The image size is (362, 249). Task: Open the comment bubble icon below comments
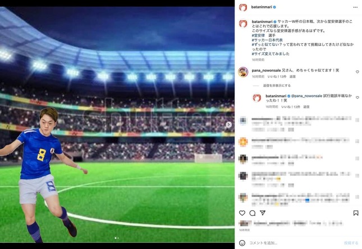pyautogui.click(x=253, y=213)
